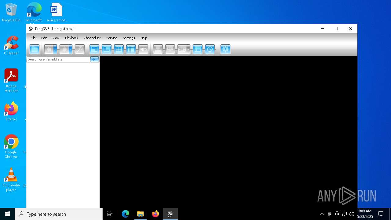Click the volume speaker tray icon
The image size is (391, 220).
point(352,214)
